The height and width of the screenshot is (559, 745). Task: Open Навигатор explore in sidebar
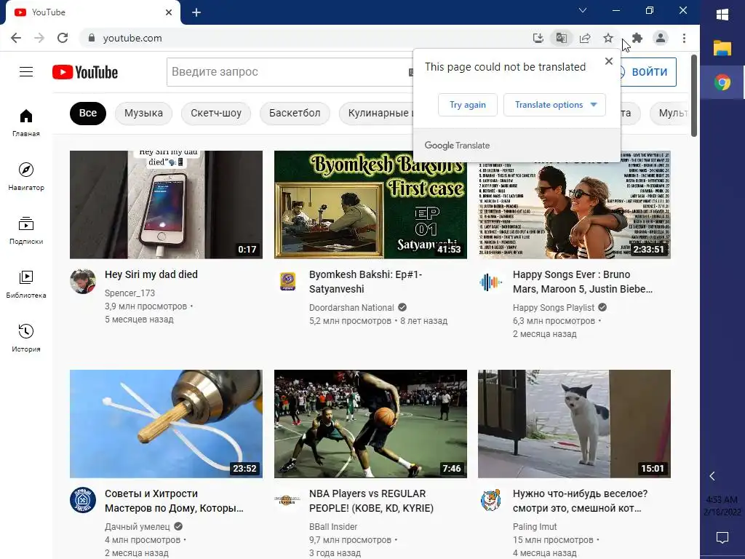tap(26, 176)
